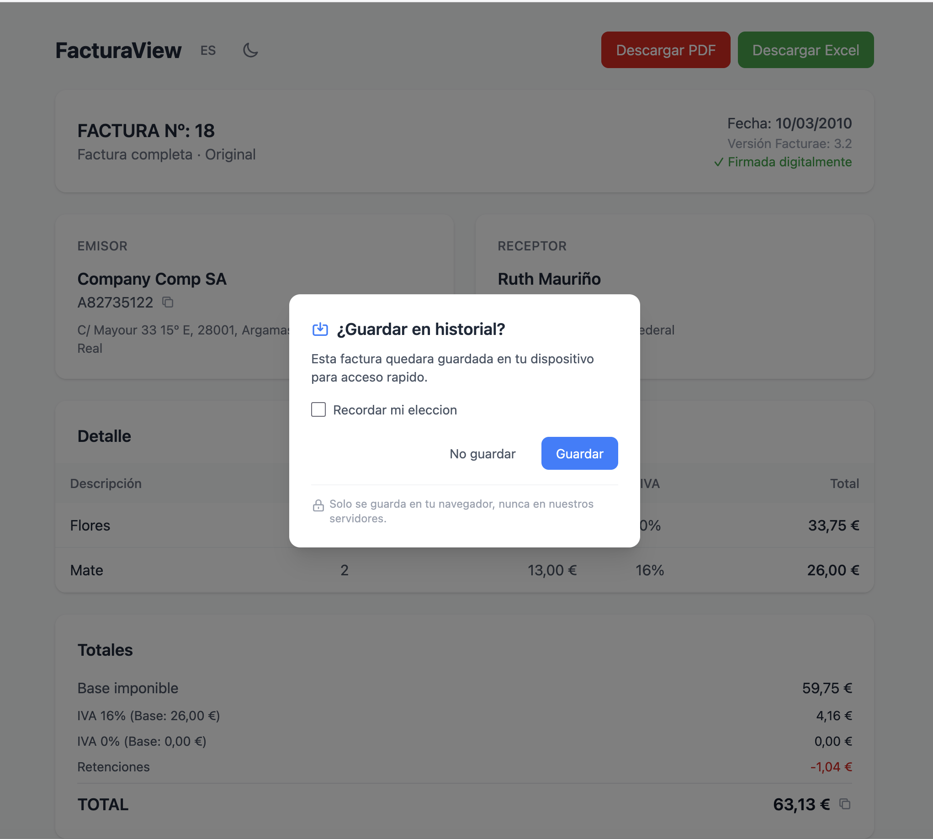
Task: Open the ES language selector
Action: tap(207, 50)
